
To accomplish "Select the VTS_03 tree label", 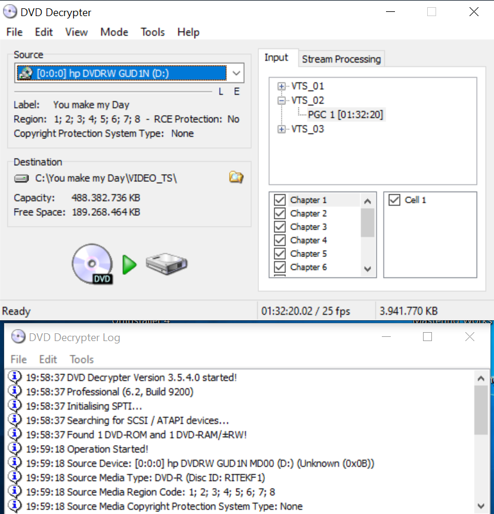I will click(307, 129).
